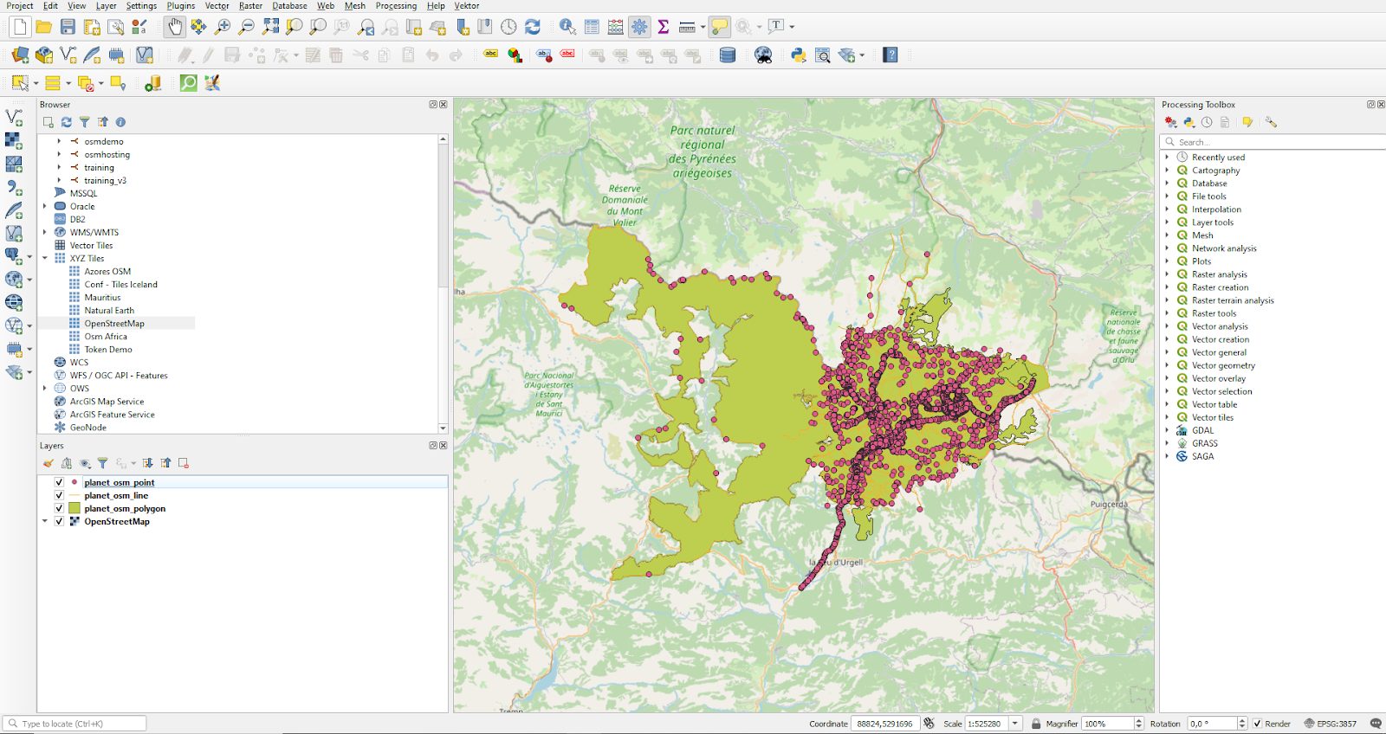
Task: Open the Python console
Action: tap(798, 55)
